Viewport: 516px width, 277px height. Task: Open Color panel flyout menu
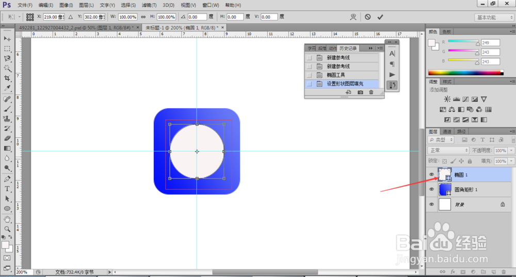(x=512, y=31)
